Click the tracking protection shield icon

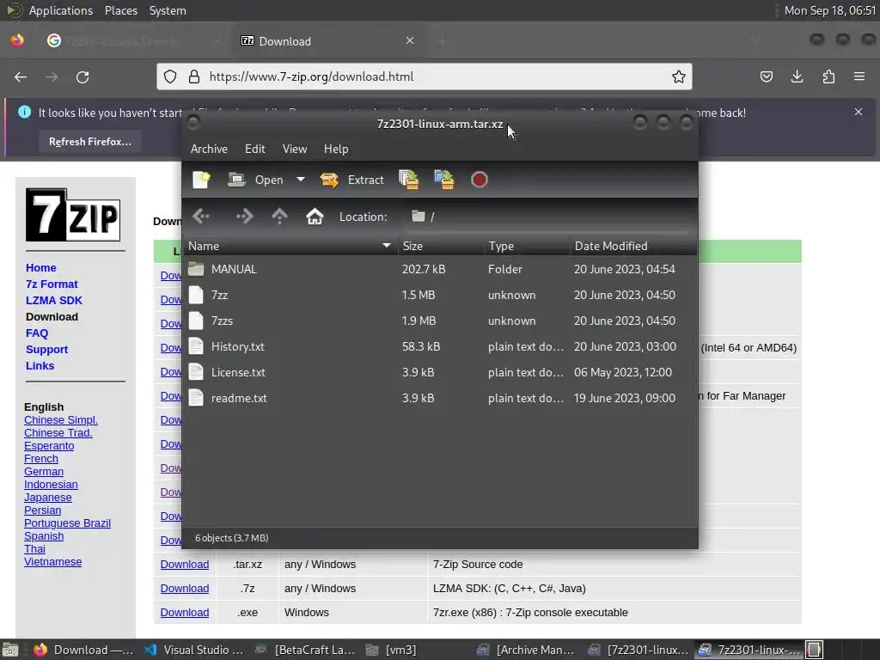(170, 76)
